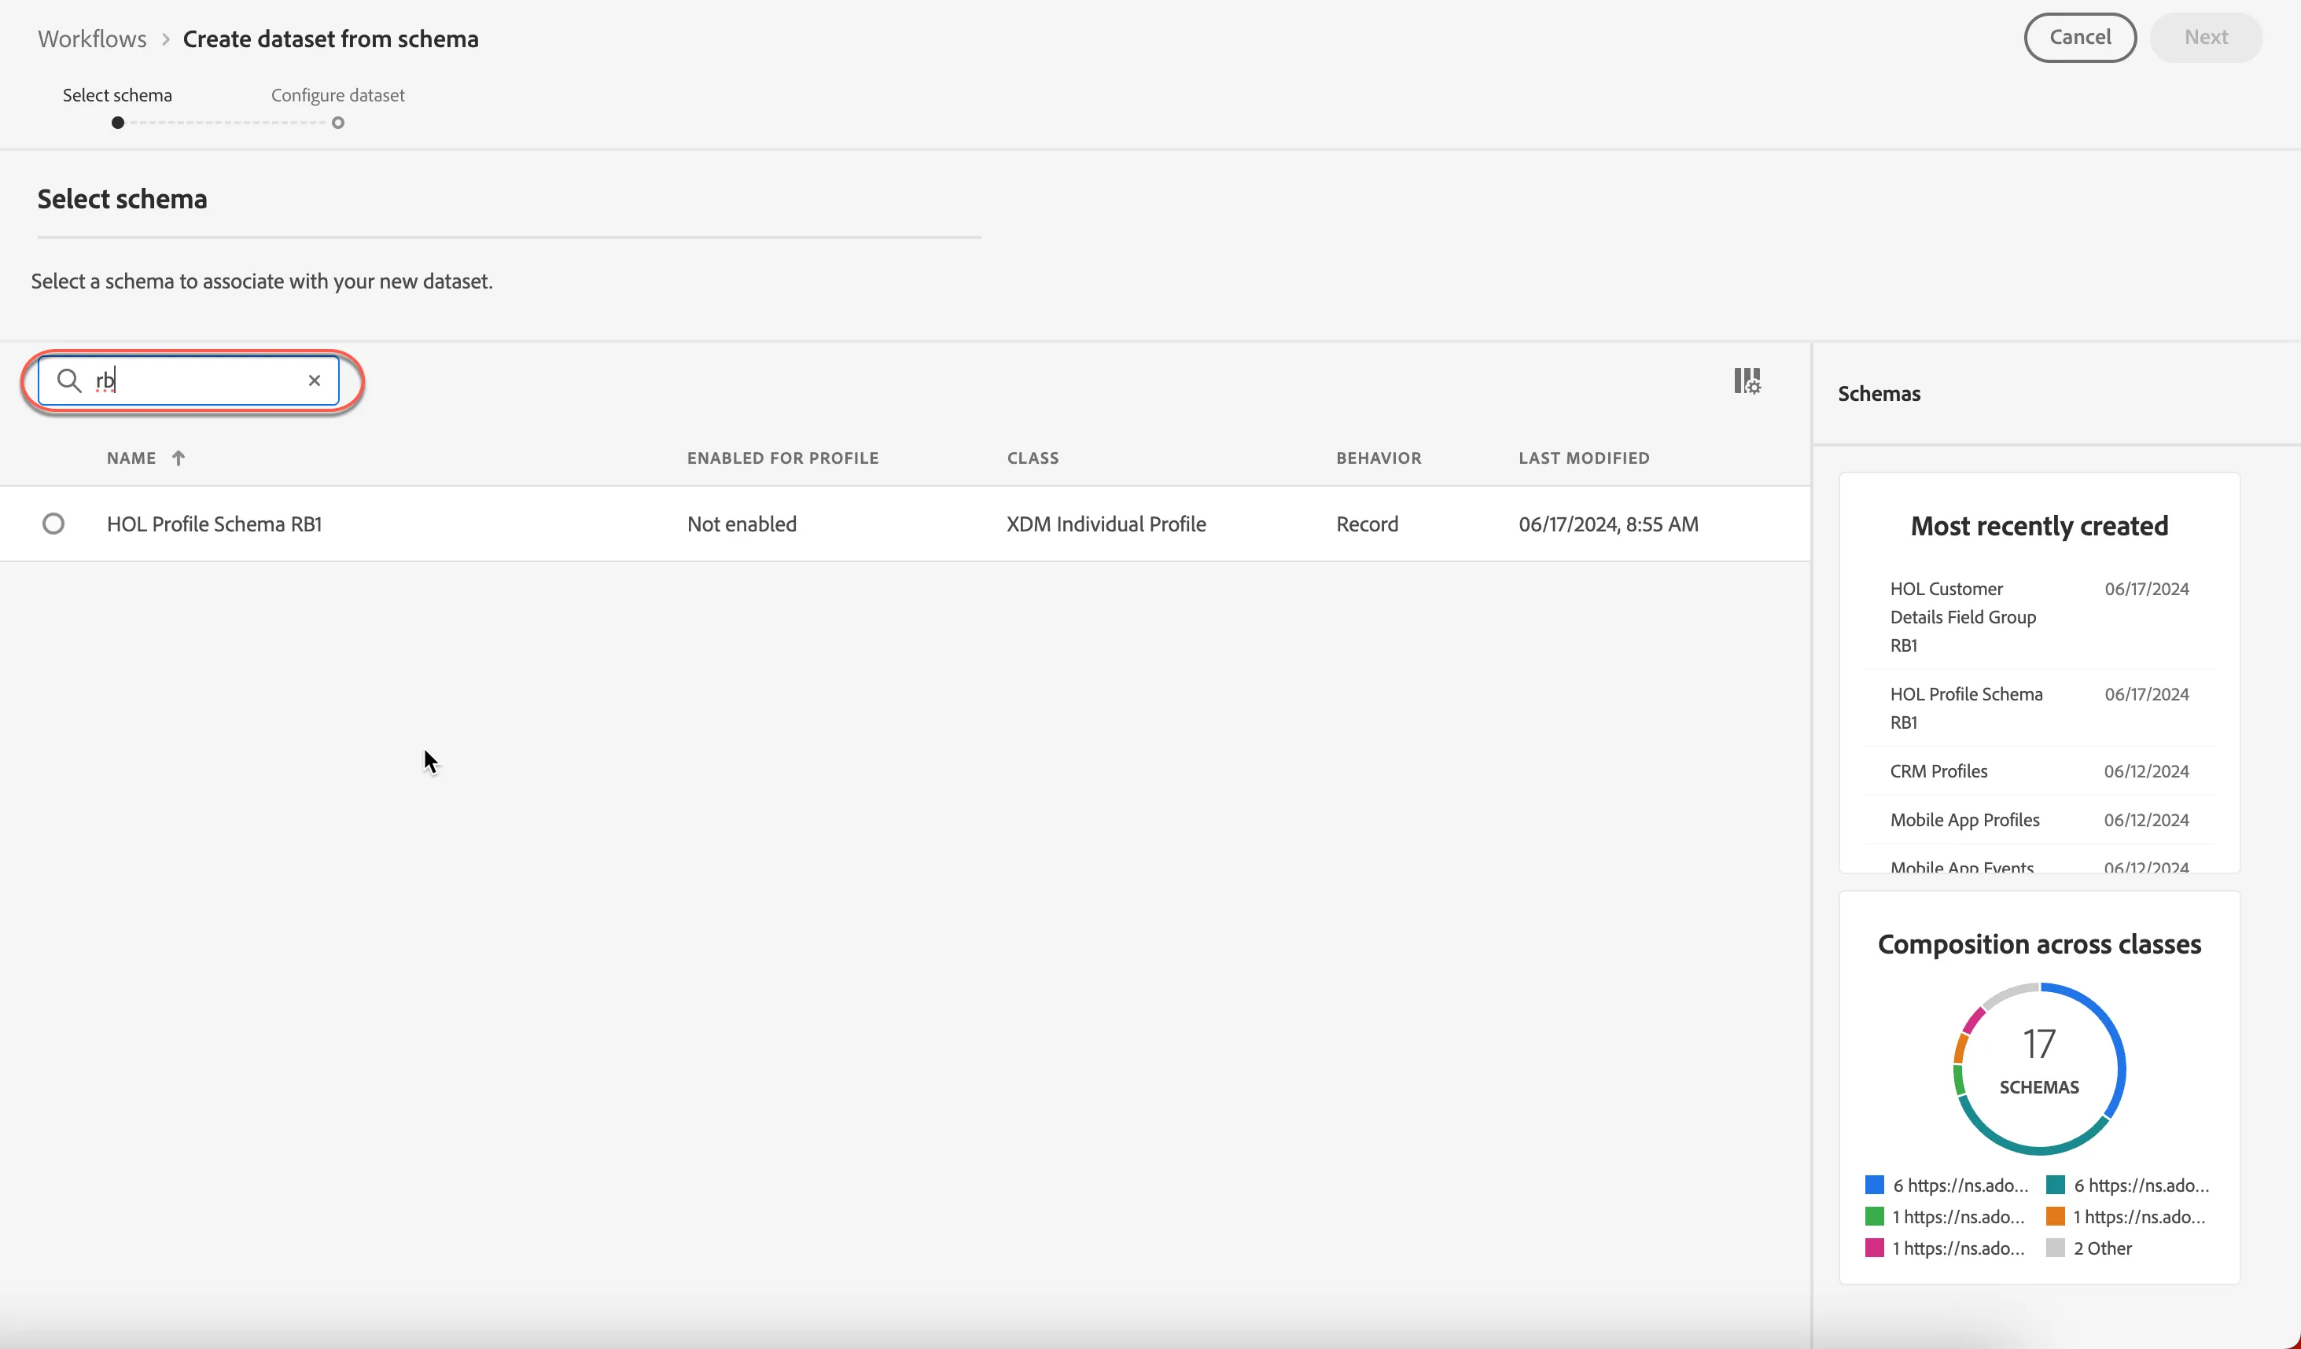Click the Composition across classes heading
The height and width of the screenshot is (1349, 2301).
[x=2039, y=944]
